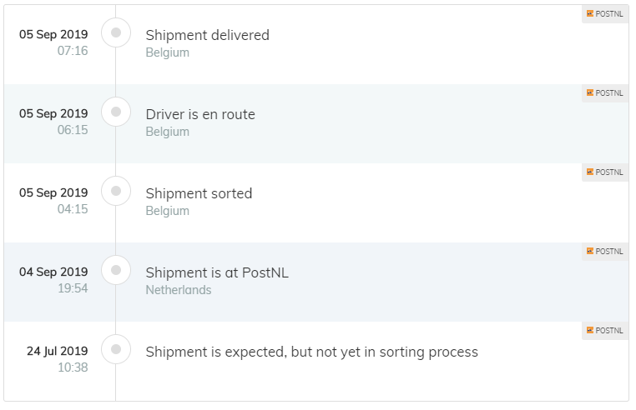The width and height of the screenshot is (636, 410).
Task: Click the 04 Sep 2019 date label
Action: click(53, 272)
